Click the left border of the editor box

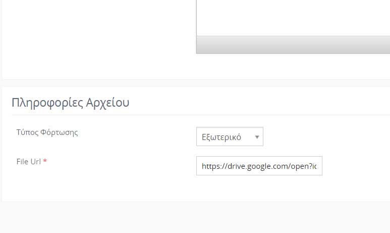pyautogui.click(x=196, y=25)
